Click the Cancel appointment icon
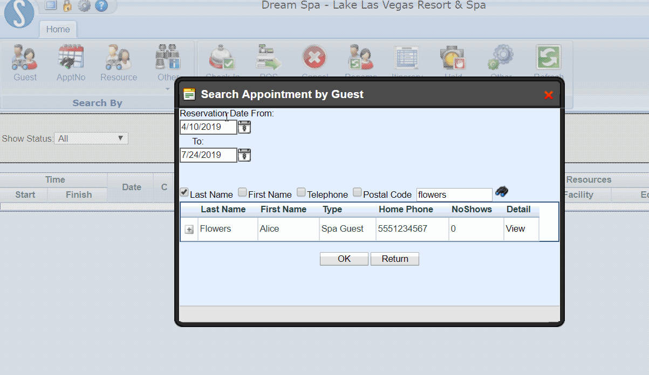 315,57
